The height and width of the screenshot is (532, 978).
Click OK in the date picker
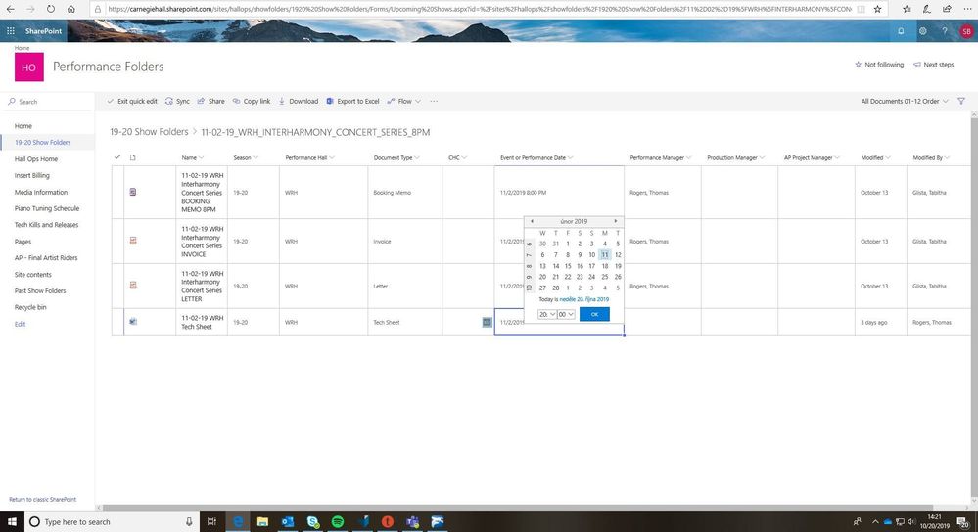tap(594, 314)
